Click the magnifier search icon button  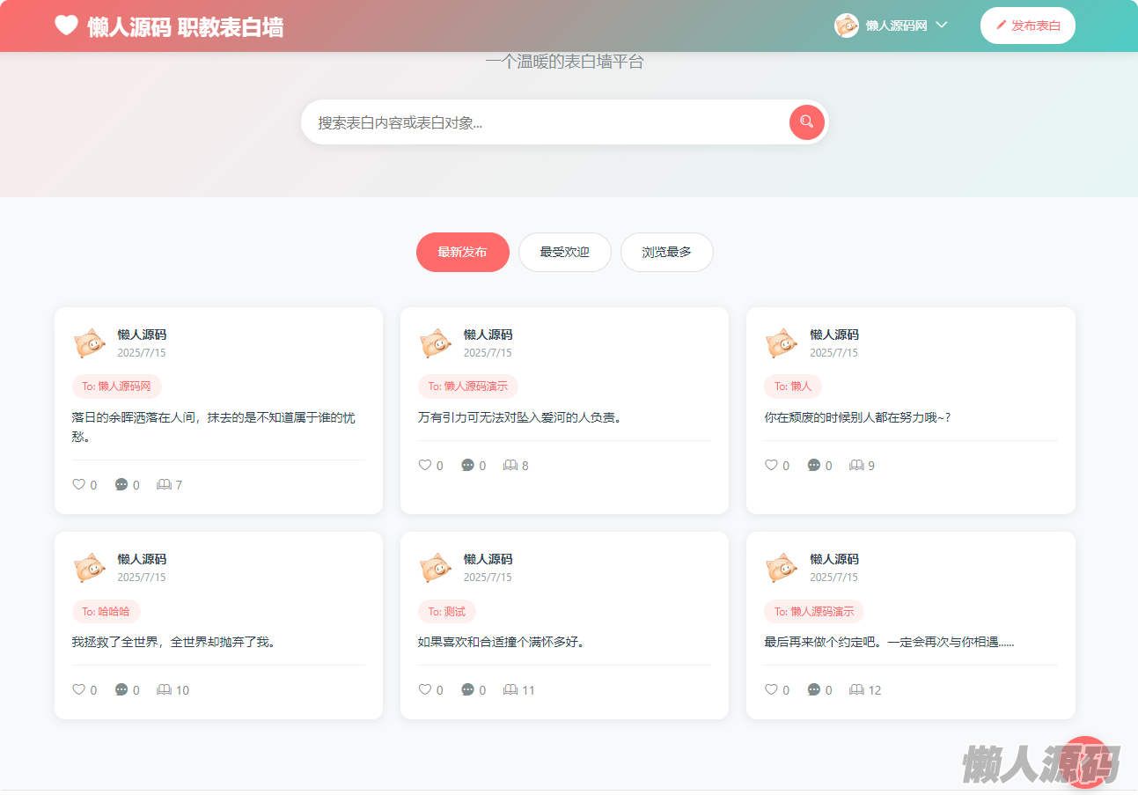[806, 122]
